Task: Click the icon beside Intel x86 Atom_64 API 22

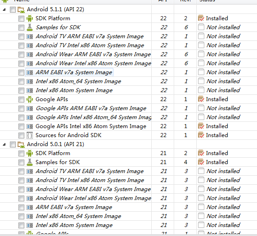Action: 30,81
